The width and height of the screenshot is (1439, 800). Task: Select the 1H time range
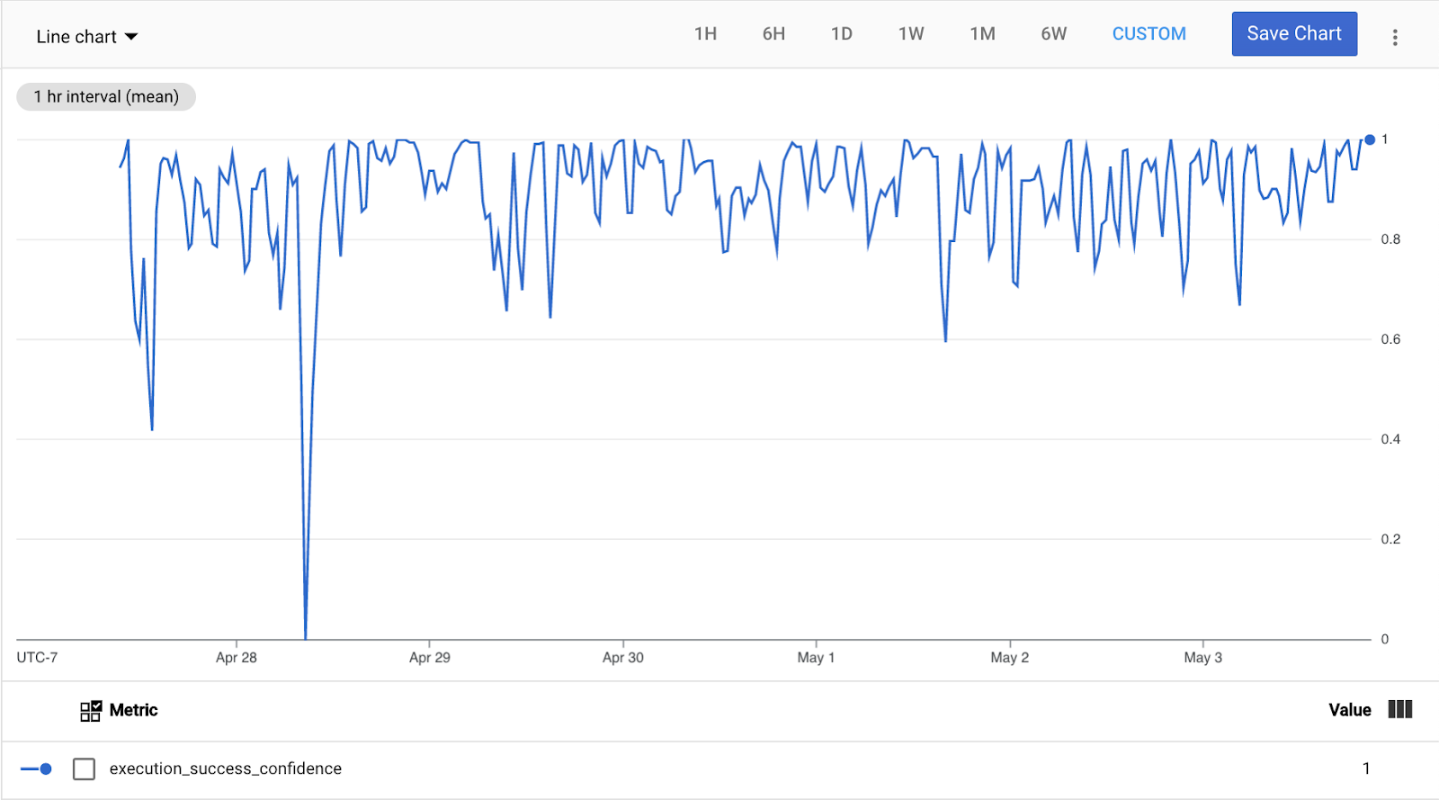(x=705, y=34)
